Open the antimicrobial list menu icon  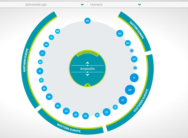click(87, 85)
